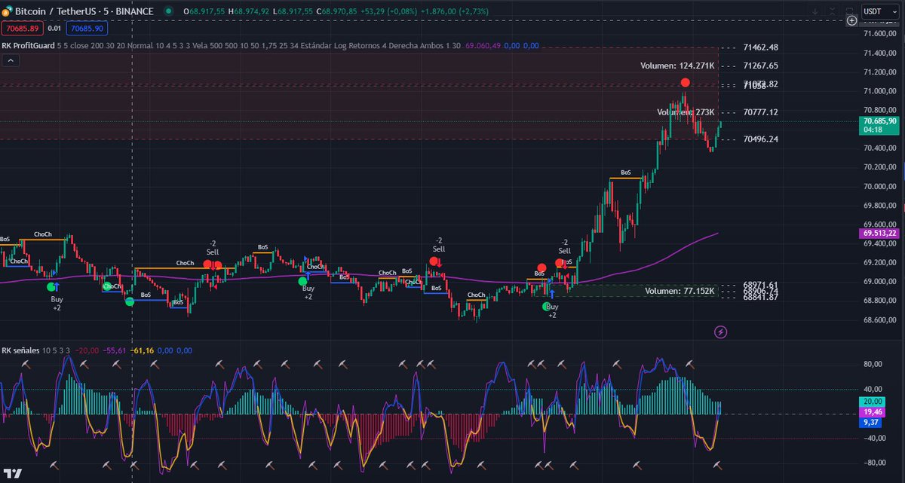Click the purple oscillator label 19,46
Screen dimensions: 905x483
click(x=872, y=412)
